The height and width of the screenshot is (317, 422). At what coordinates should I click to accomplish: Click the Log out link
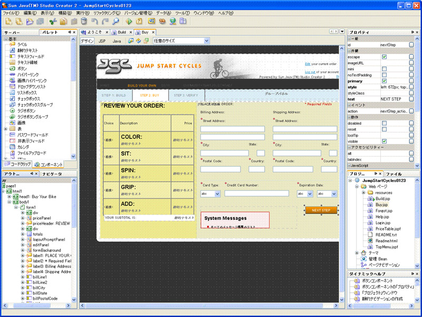310,72
